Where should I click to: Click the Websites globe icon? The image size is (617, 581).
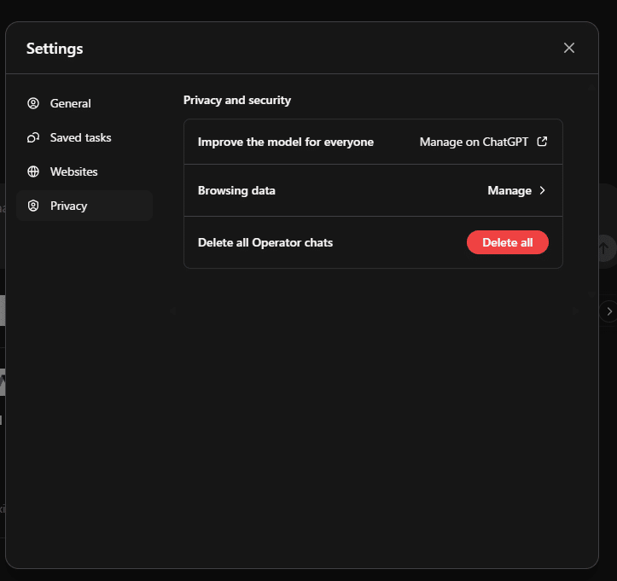(x=33, y=171)
